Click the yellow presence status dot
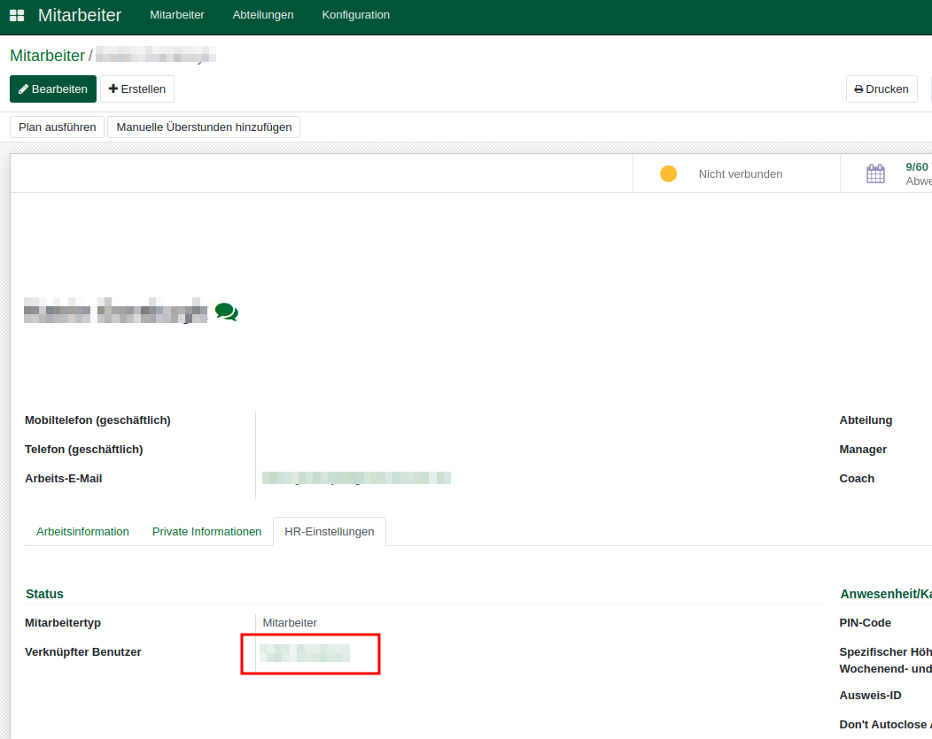 (669, 174)
